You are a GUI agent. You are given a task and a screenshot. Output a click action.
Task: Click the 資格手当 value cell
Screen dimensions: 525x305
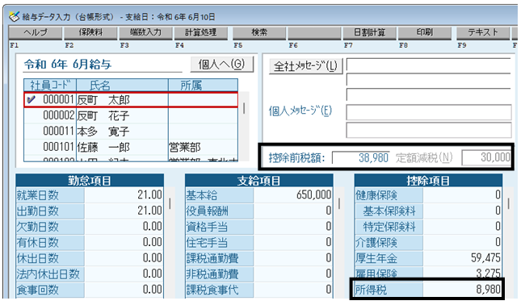click(x=293, y=227)
